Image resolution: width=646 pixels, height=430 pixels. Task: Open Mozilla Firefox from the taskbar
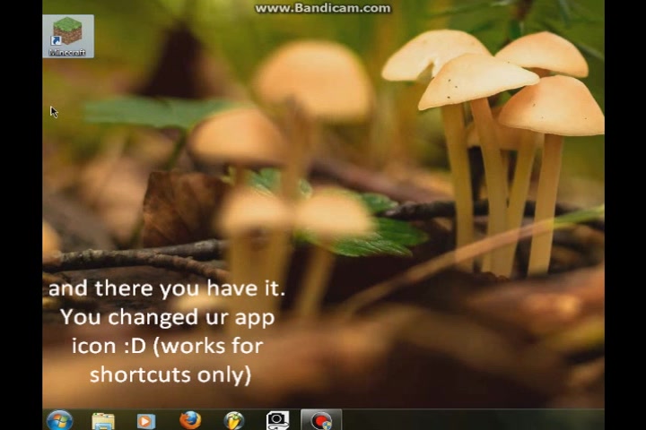(189, 420)
